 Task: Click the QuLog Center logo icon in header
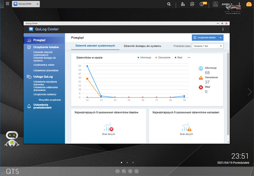pos(31,29)
